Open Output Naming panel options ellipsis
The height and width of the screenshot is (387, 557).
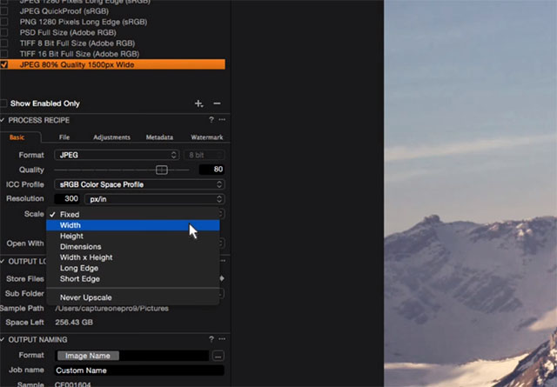click(x=222, y=339)
